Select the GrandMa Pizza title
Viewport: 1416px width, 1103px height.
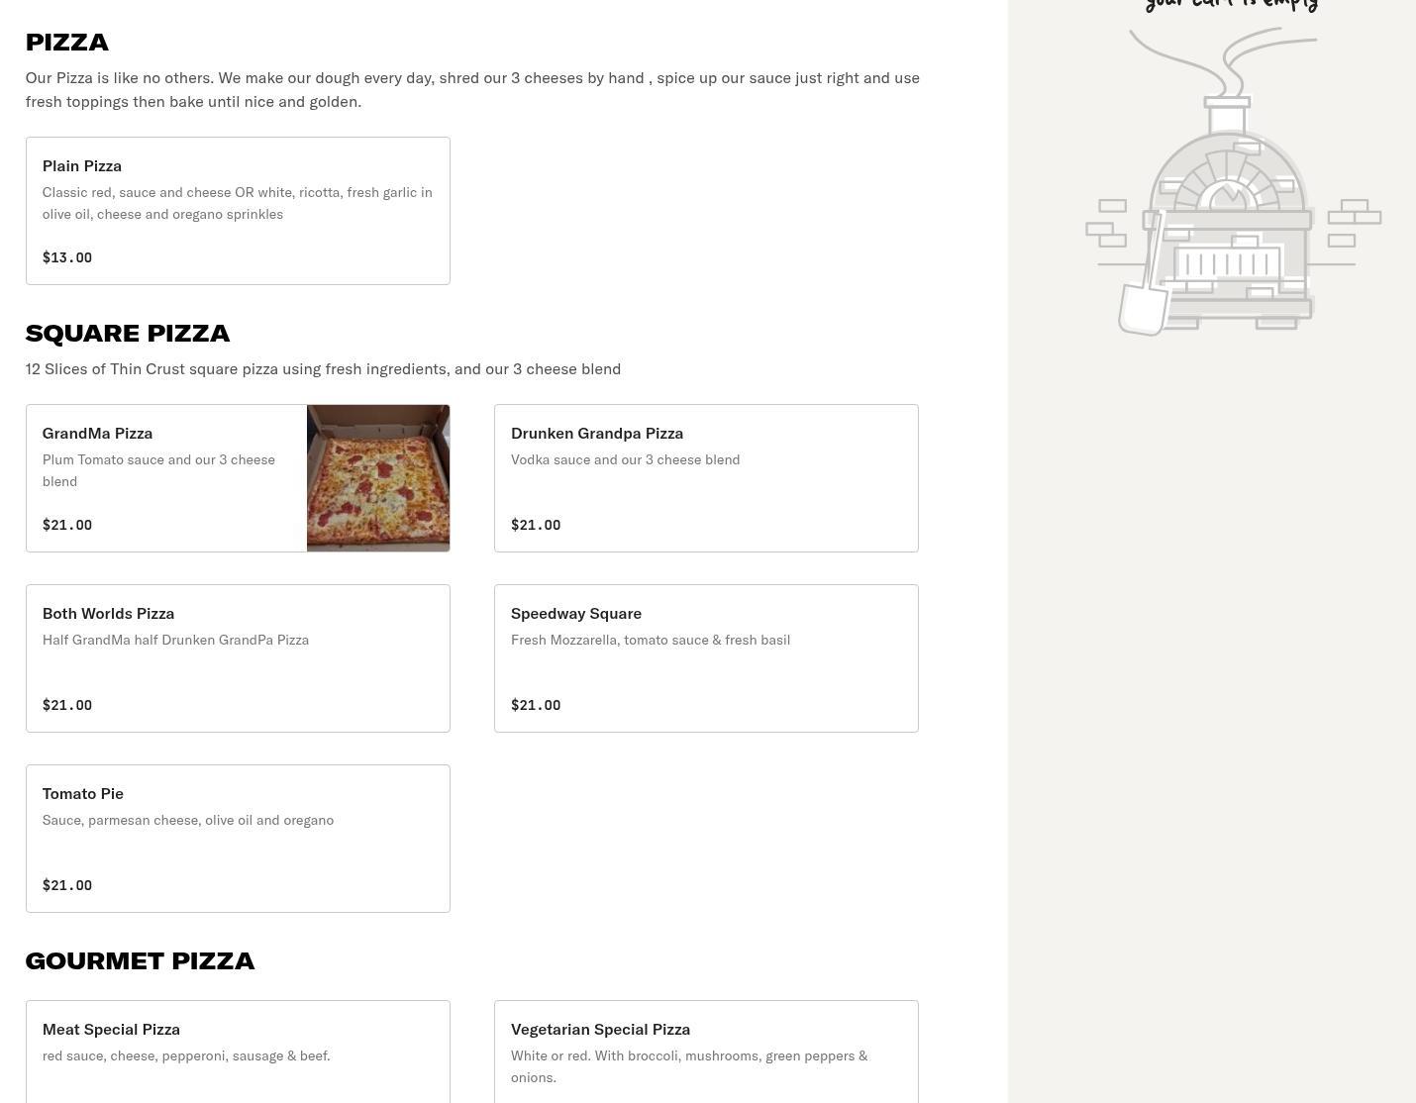coord(97,433)
